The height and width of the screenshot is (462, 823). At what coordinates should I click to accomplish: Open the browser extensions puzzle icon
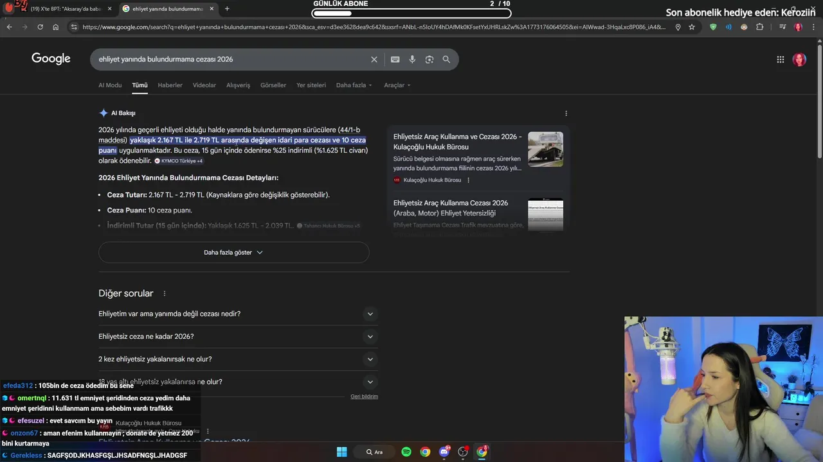click(760, 27)
